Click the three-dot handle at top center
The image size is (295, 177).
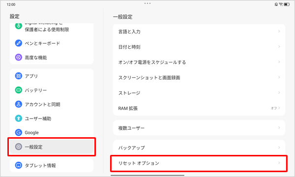(x=147, y=3)
